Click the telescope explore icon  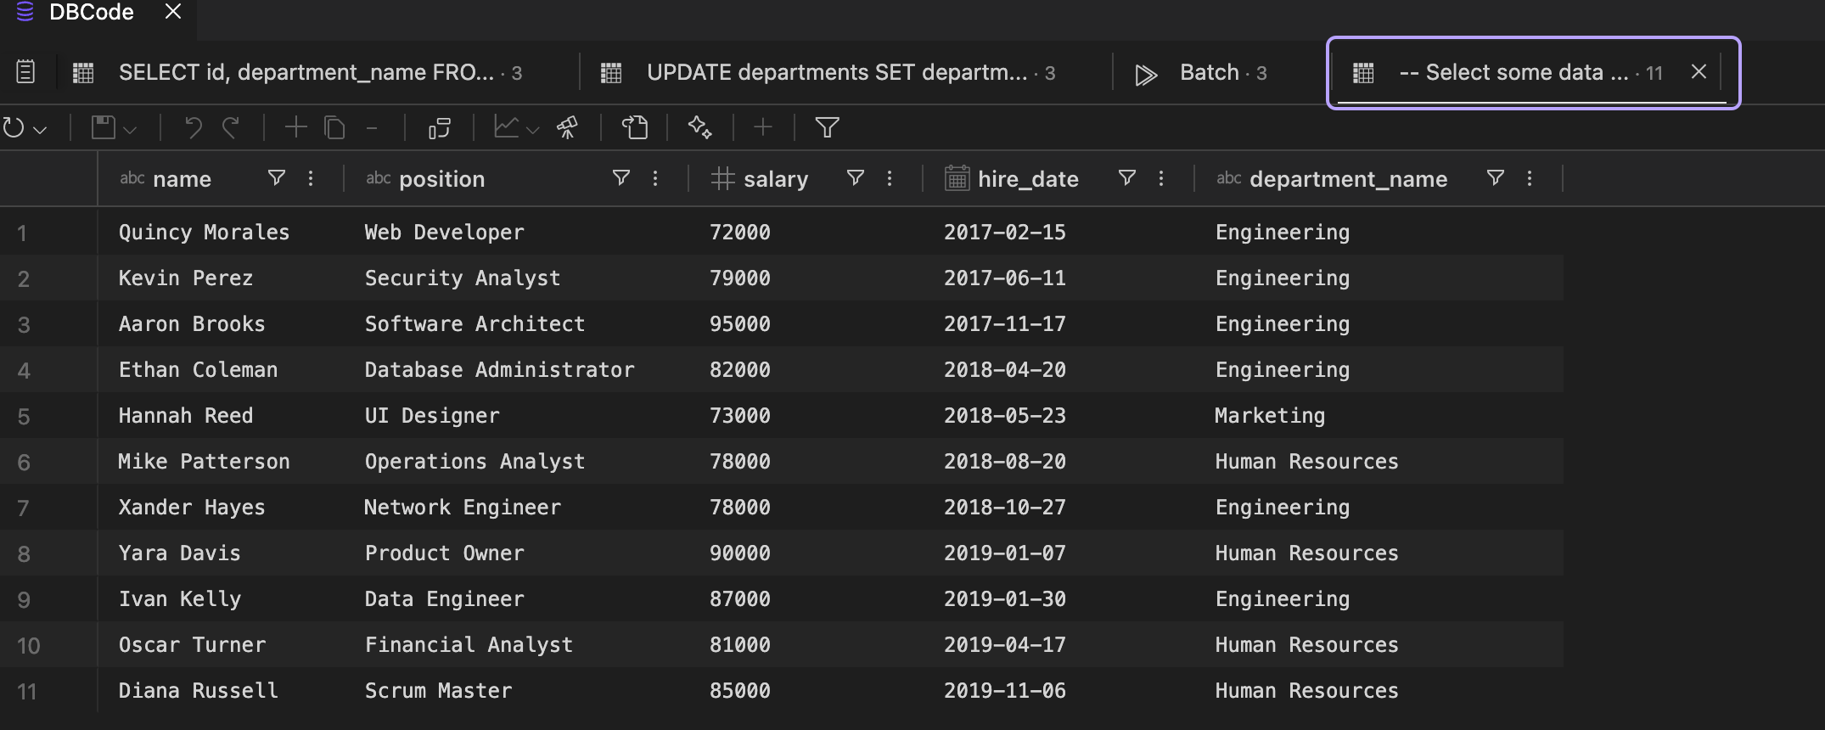click(567, 128)
